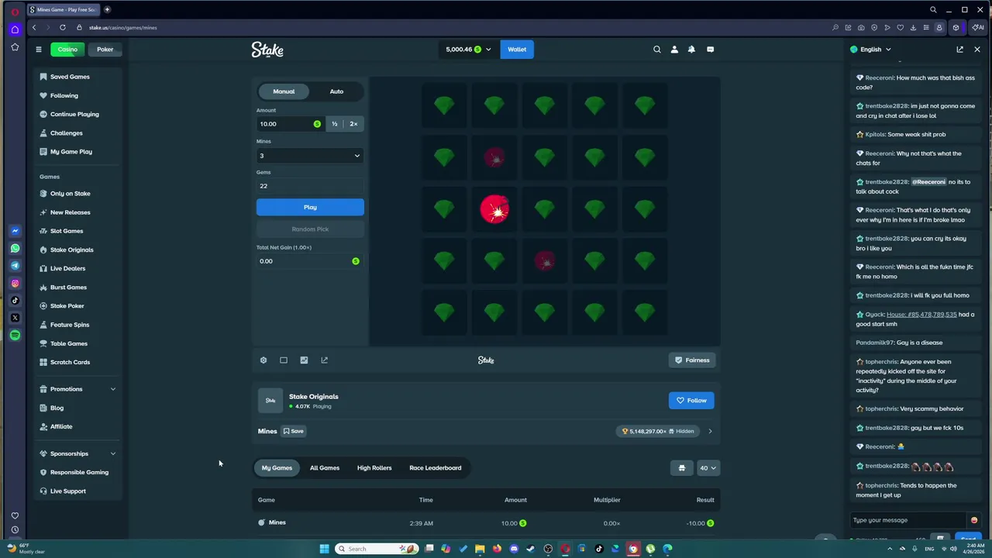Open the user profile icon
This screenshot has width=992, height=558.
click(674, 49)
